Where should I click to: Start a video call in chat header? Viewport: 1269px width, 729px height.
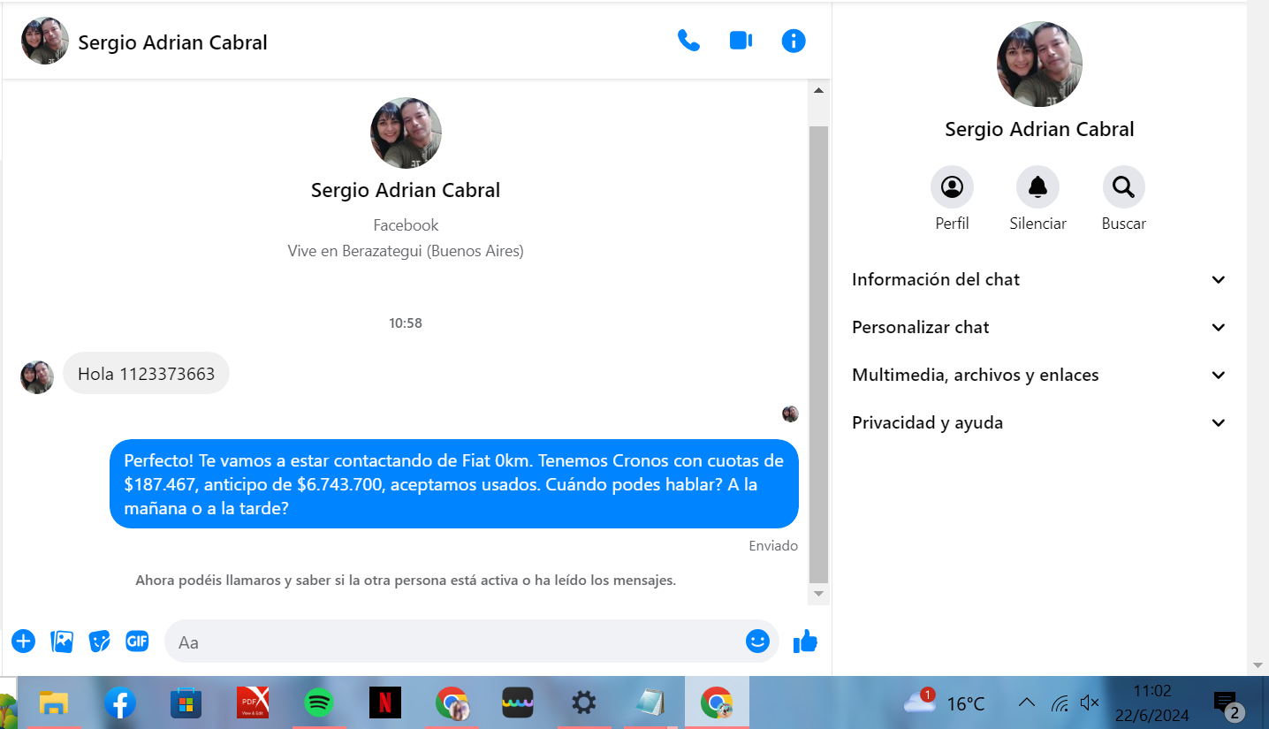[741, 41]
